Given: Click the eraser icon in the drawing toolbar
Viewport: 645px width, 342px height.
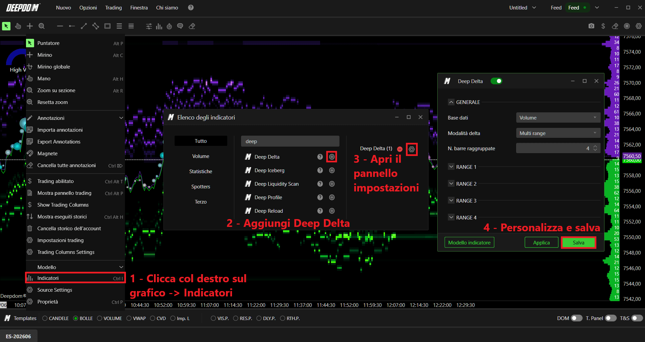Looking at the screenshot, I should [x=192, y=26].
